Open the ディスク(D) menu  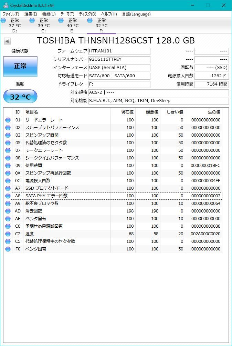click(x=88, y=14)
